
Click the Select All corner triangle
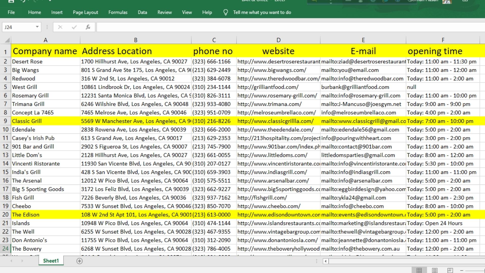pos(7,40)
